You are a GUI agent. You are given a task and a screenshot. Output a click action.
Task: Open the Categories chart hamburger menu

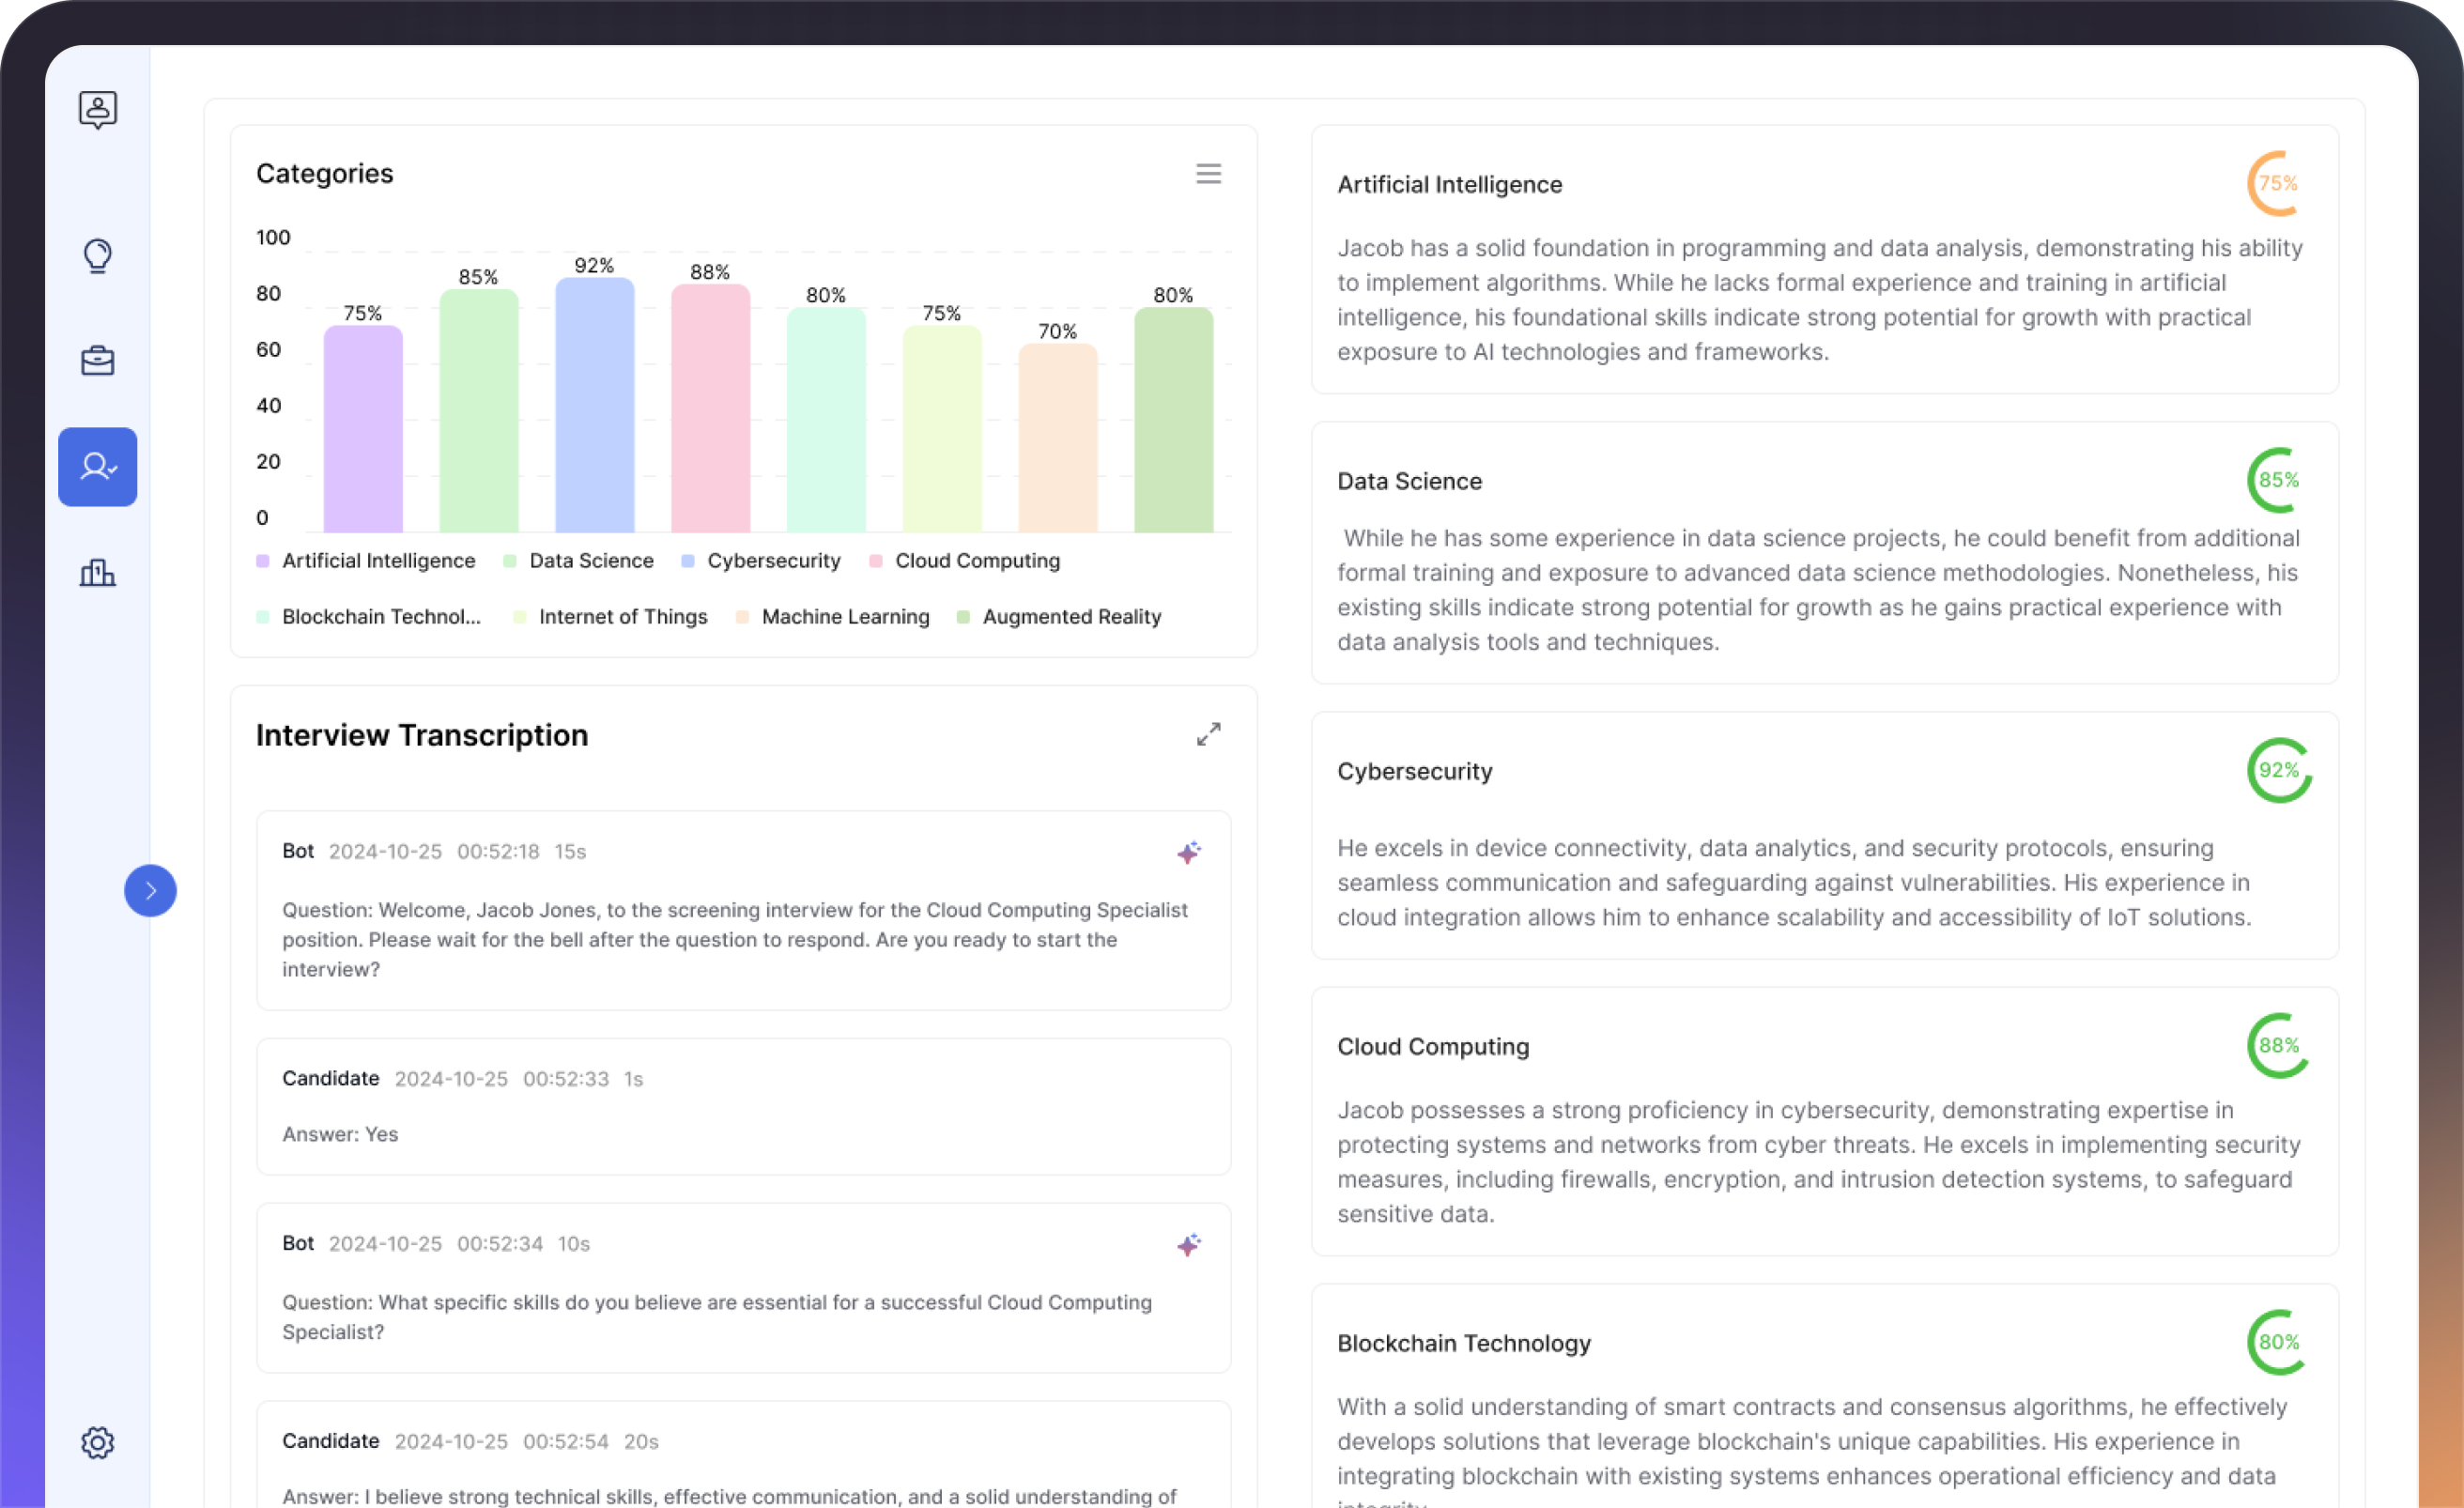(x=1208, y=174)
